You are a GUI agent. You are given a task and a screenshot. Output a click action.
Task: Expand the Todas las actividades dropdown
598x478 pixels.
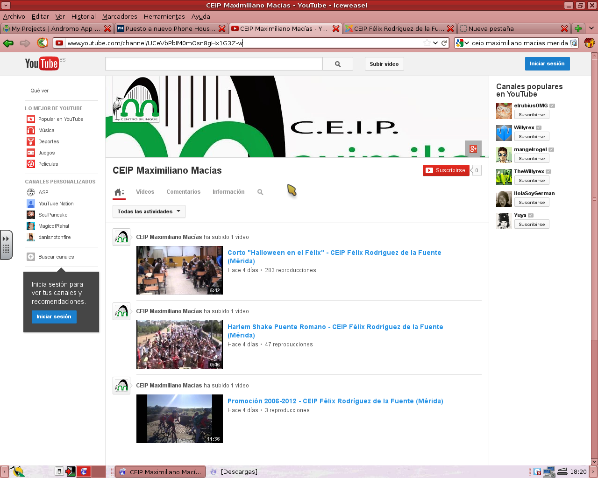149,211
